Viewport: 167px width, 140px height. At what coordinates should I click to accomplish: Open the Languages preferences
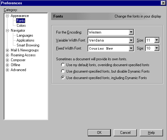click(x=25, y=35)
